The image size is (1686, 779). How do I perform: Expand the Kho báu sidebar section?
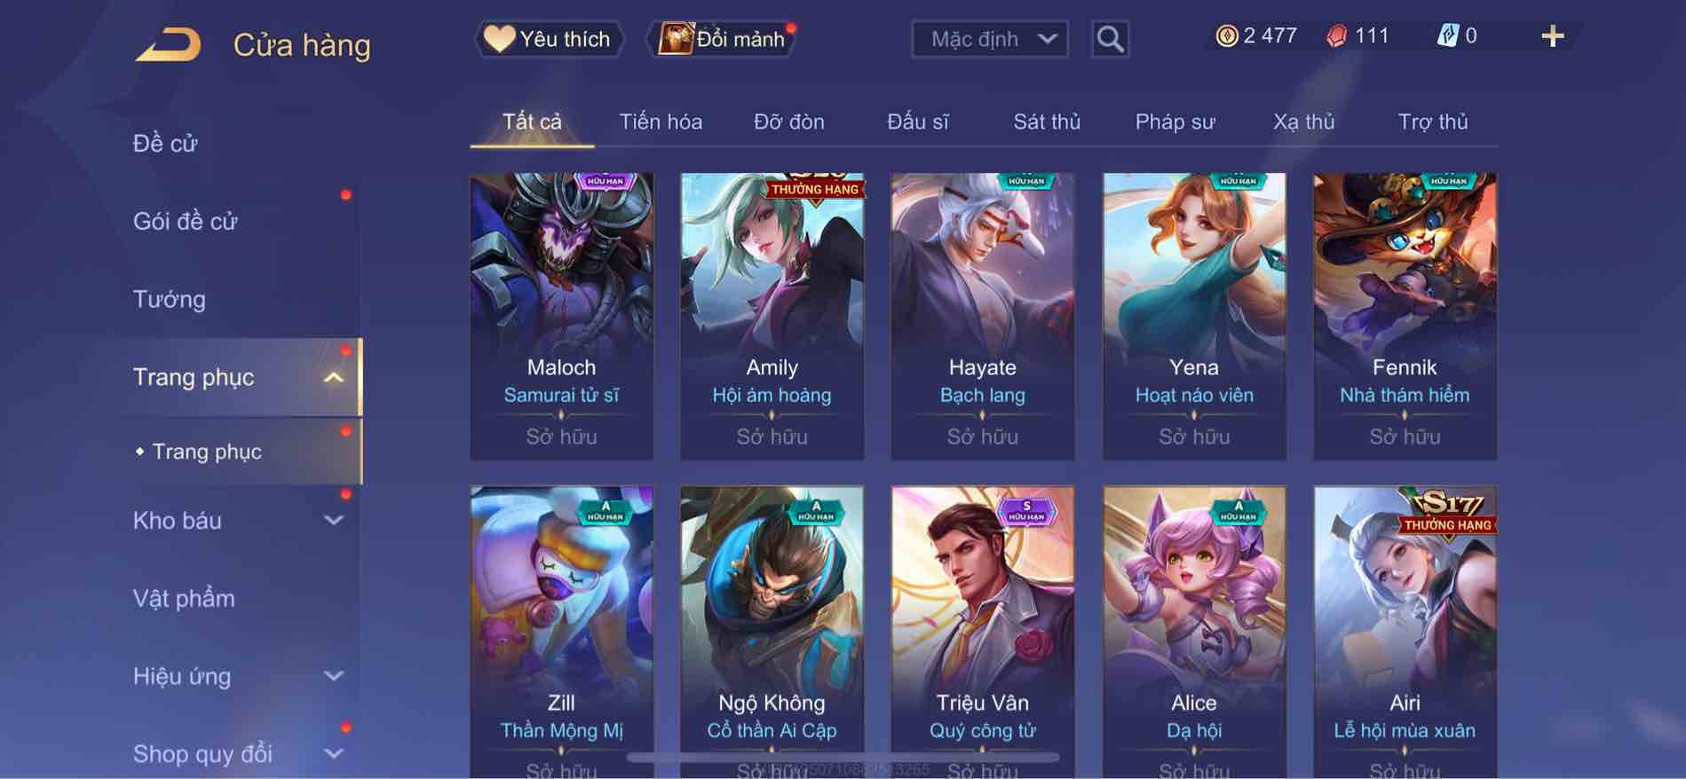click(334, 521)
